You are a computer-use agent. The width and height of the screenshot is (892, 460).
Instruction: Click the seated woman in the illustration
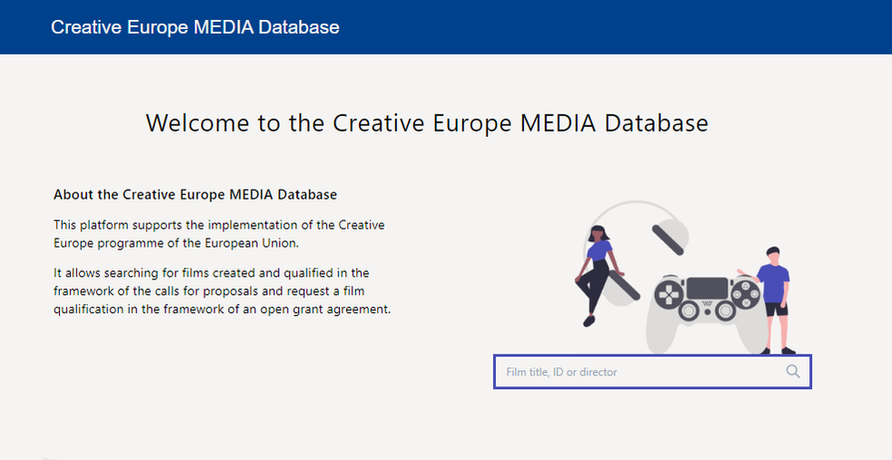tap(595, 269)
